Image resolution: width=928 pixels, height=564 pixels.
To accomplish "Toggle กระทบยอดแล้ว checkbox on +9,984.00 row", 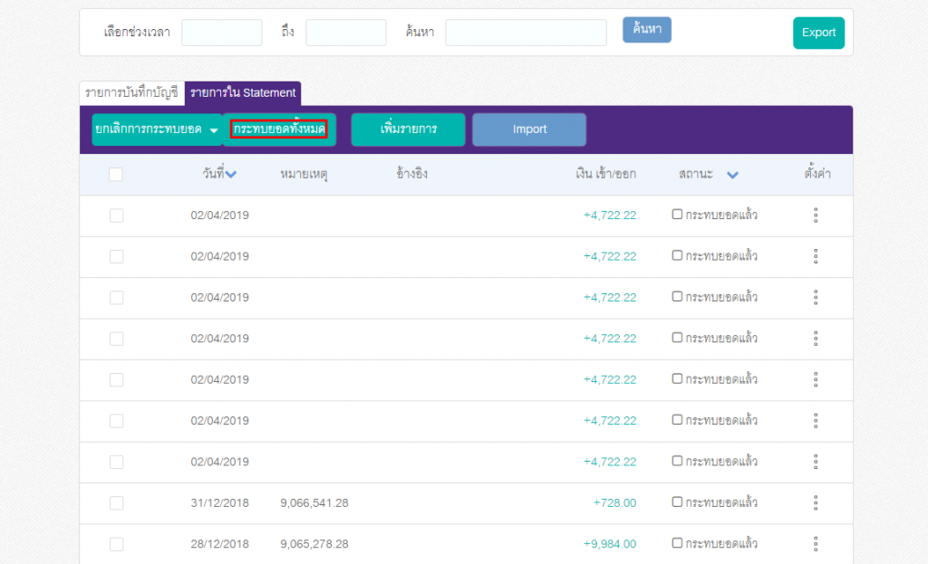I will tap(677, 542).
